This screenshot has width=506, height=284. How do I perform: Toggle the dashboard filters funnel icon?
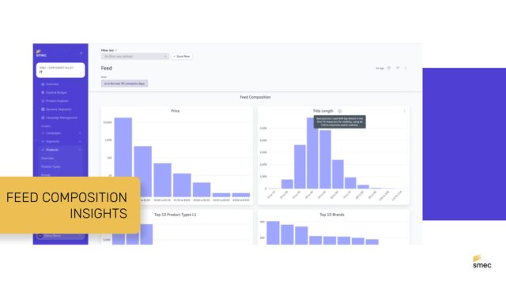pos(398,68)
